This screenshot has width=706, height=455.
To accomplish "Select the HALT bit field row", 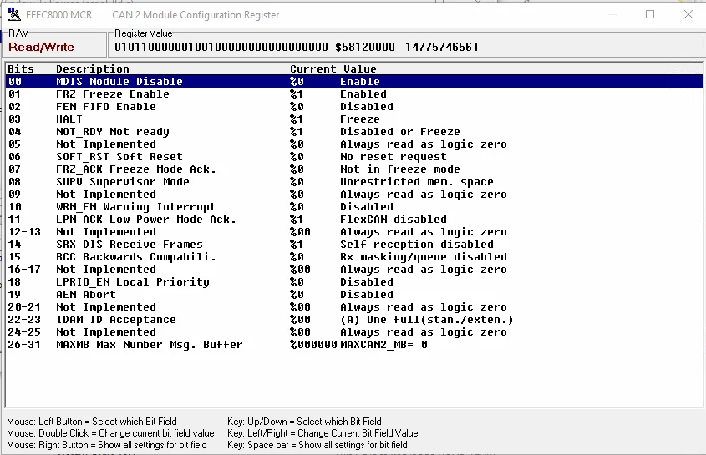I will click(x=354, y=119).
